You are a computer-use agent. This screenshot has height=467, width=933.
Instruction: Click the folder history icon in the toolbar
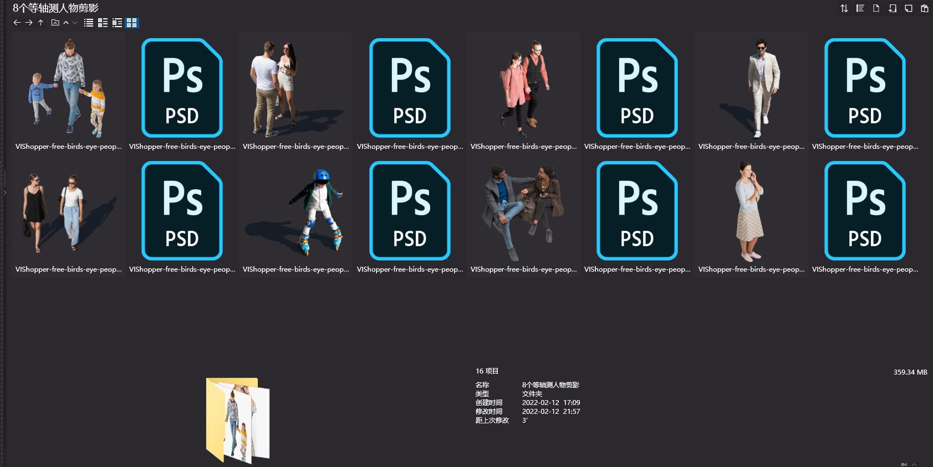[x=55, y=23]
